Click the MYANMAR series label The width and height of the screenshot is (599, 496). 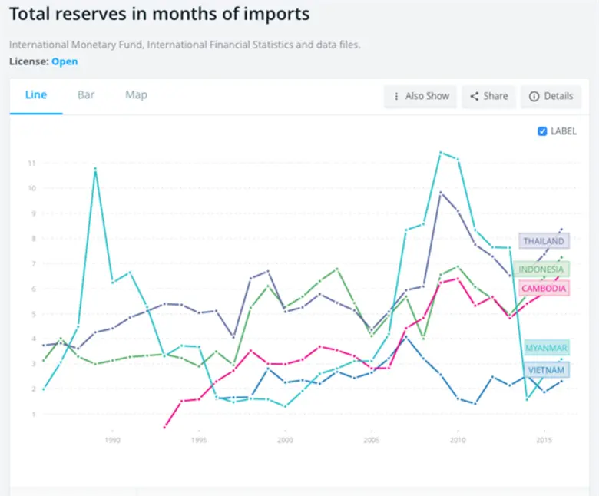(546, 349)
